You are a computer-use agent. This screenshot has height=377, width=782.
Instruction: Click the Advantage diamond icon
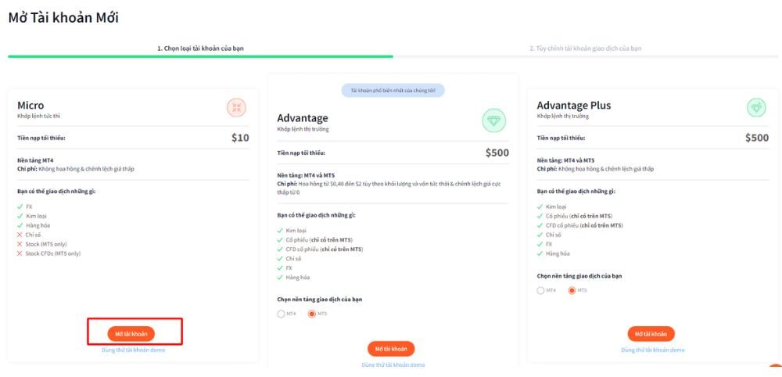tap(493, 121)
